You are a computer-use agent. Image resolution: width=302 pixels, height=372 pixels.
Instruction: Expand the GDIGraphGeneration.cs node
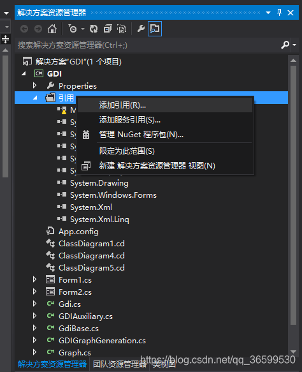(34, 340)
